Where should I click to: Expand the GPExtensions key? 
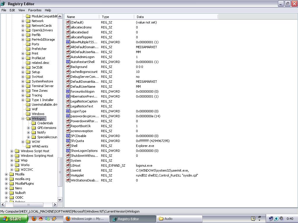coord(28,128)
